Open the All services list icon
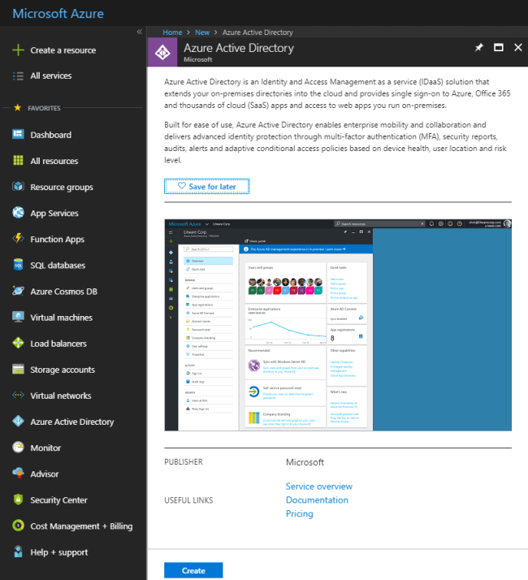The width and height of the screenshot is (528, 580). pyautogui.click(x=18, y=76)
